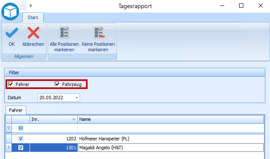The width and height of the screenshot is (270, 159).
Task: Open the quick access toolbar dropdown arrow
Action: coord(30,6)
